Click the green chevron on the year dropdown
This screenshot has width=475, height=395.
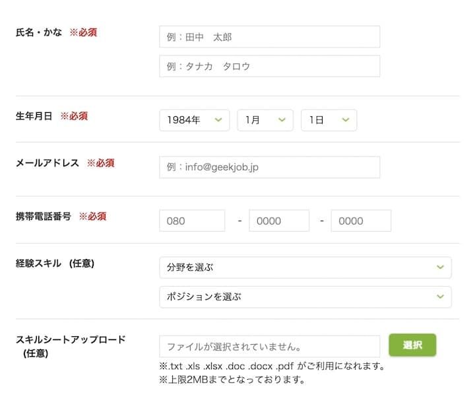[218, 120]
